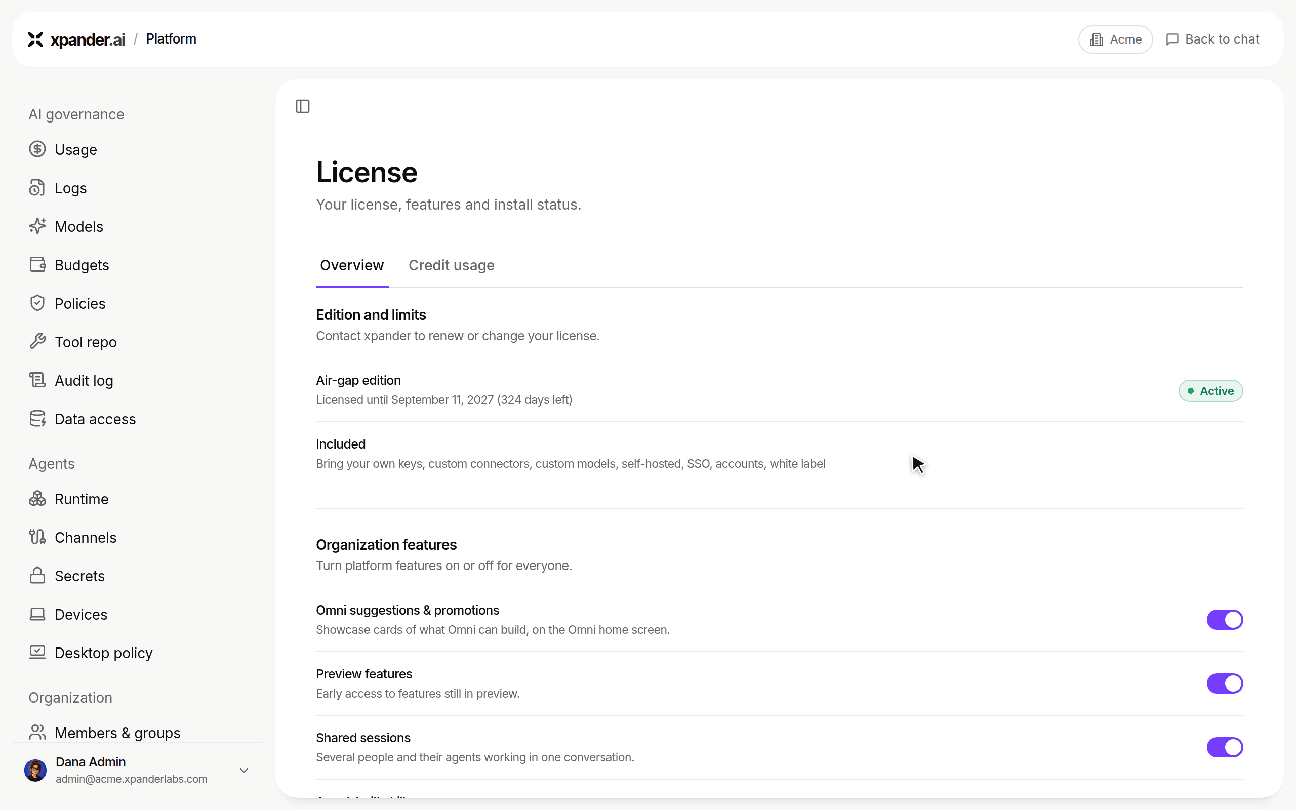
Task: Open the Audit log scroll icon
Action: tap(37, 380)
